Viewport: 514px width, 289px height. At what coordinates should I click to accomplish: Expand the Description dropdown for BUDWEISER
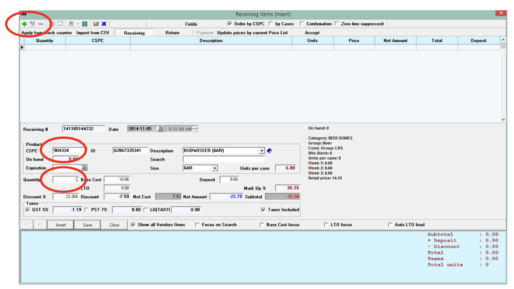point(261,151)
